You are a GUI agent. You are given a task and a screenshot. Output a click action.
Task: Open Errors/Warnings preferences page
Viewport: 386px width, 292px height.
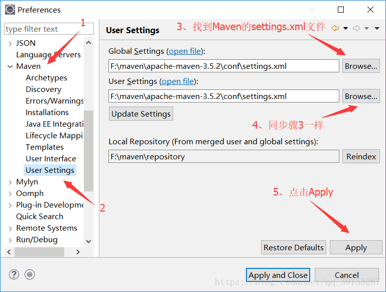(55, 101)
